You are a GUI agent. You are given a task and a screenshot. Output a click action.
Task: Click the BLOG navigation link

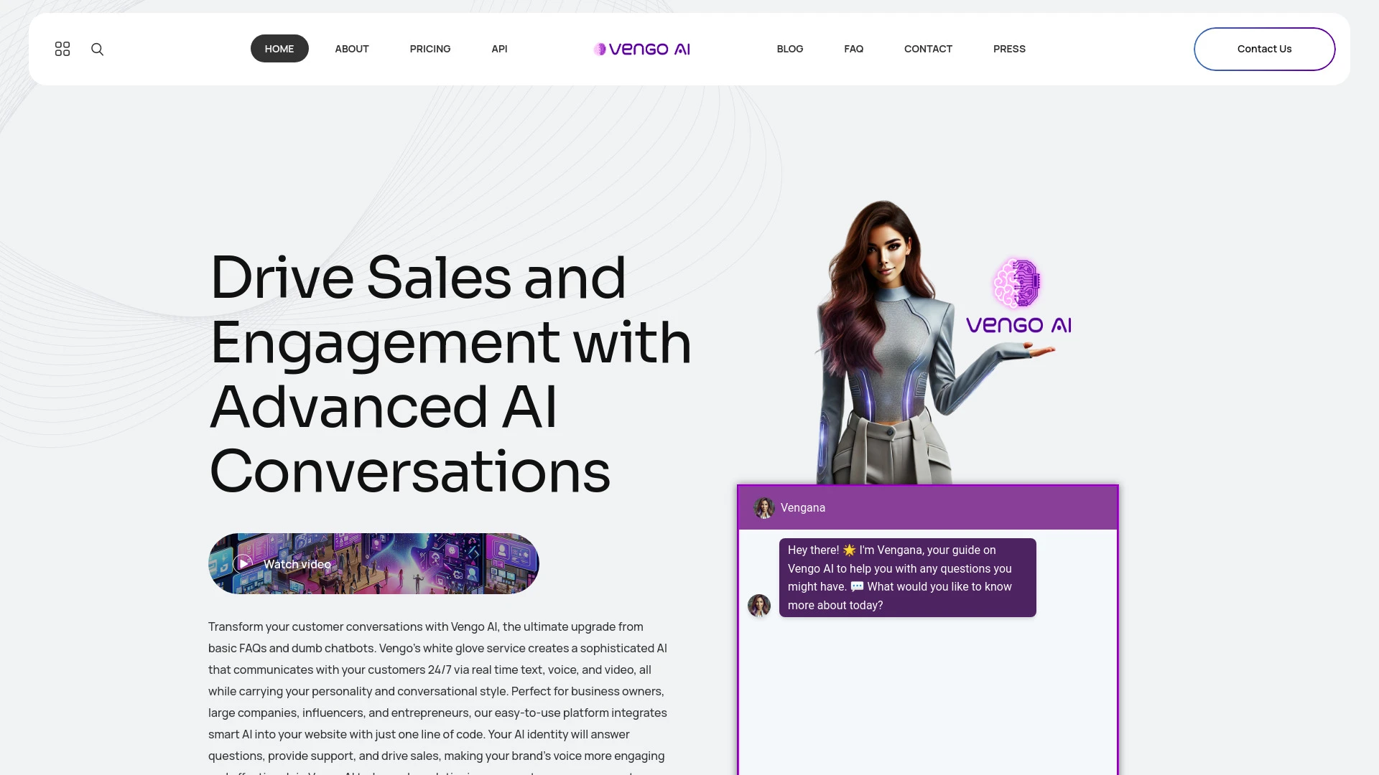[790, 48]
